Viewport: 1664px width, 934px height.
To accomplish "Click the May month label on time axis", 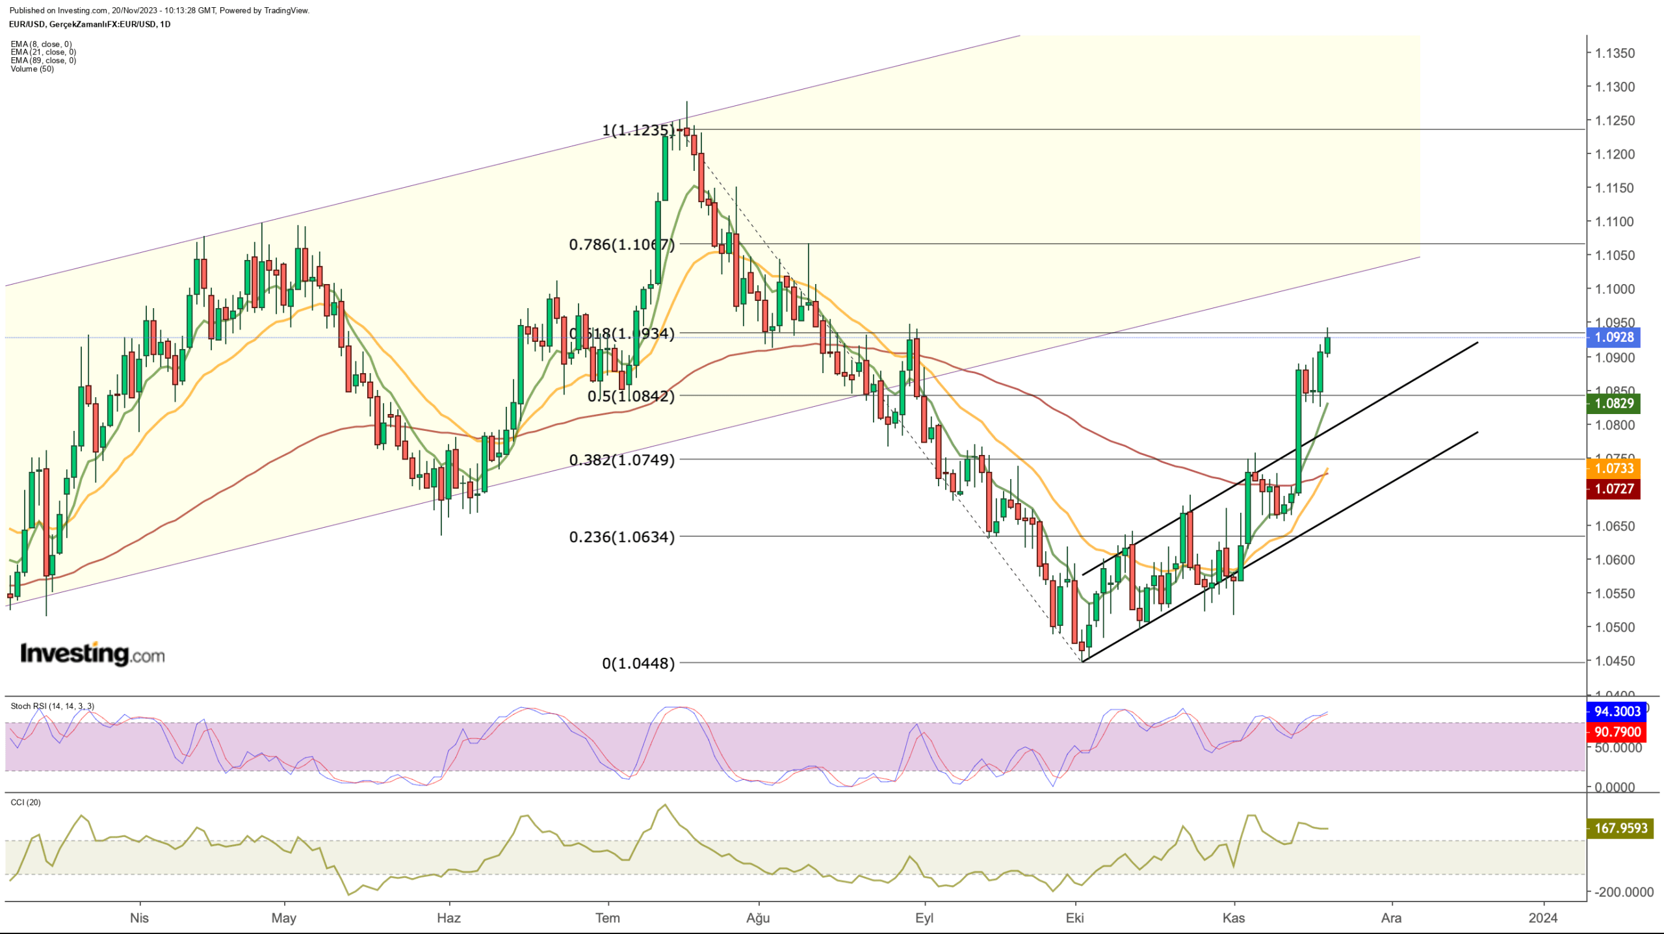I will click(284, 918).
